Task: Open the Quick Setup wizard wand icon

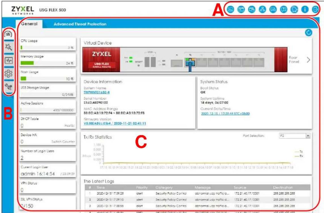Action: coord(9,47)
